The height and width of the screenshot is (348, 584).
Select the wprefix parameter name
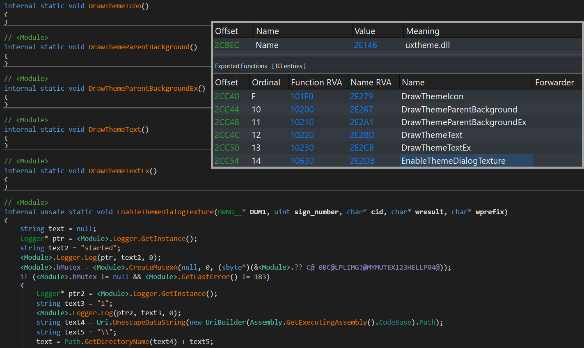coord(490,212)
